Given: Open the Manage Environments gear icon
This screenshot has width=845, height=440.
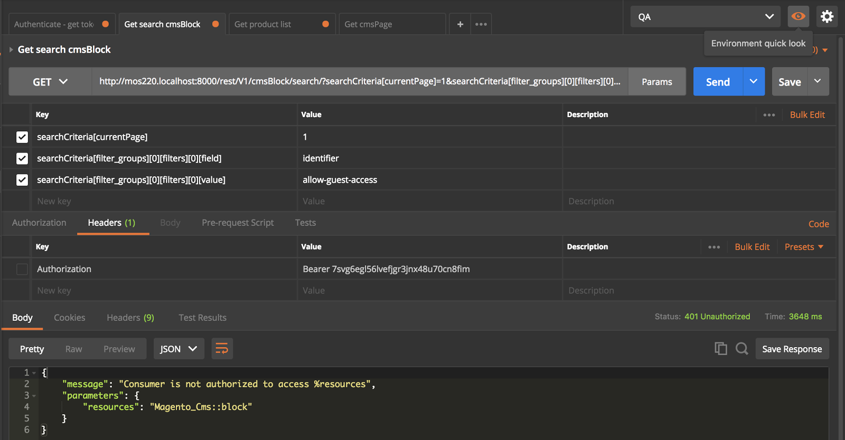Looking at the screenshot, I should pyautogui.click(x=827, y=16).
